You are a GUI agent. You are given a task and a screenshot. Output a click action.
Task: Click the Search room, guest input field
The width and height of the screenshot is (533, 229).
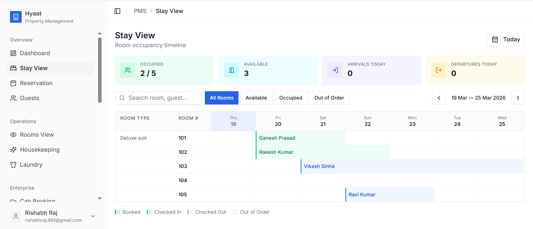click(x=158, y=98)
